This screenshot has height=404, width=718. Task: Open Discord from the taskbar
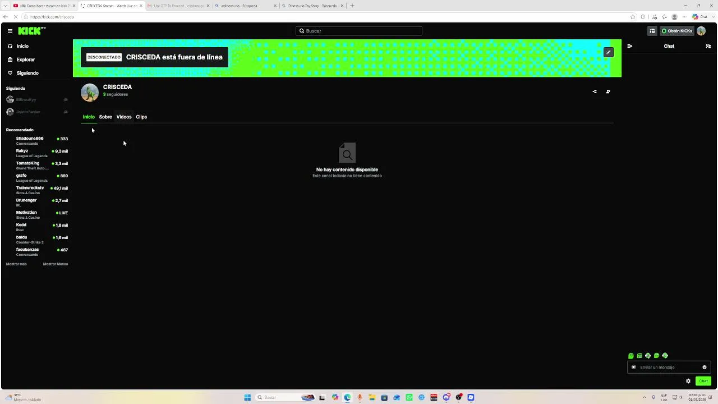447,397
